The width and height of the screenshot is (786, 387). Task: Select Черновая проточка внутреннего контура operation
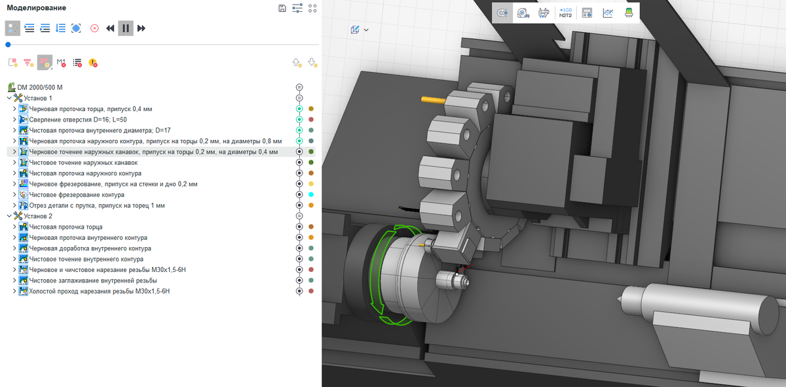(x=88, y=237)
